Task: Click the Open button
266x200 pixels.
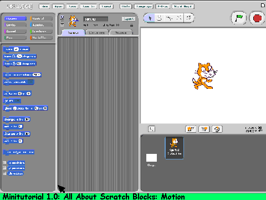Action: (58, 7)
